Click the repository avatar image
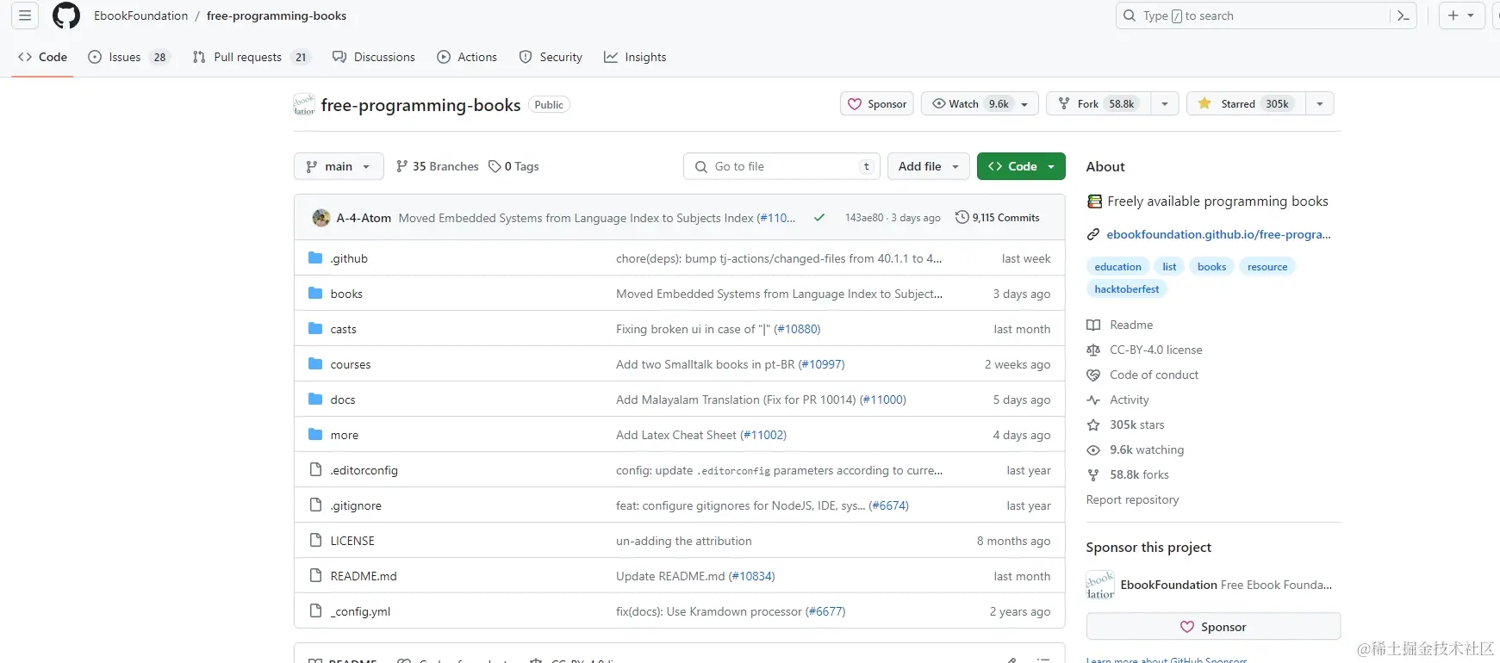The width and height of the screenshot is (1500, 663). [304, 104]
